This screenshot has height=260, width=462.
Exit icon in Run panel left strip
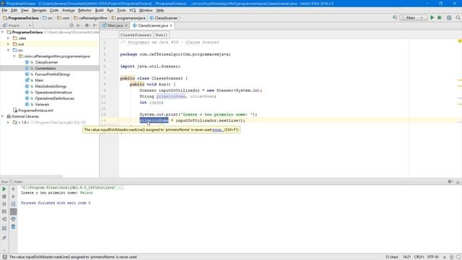[x=4, y=220]
